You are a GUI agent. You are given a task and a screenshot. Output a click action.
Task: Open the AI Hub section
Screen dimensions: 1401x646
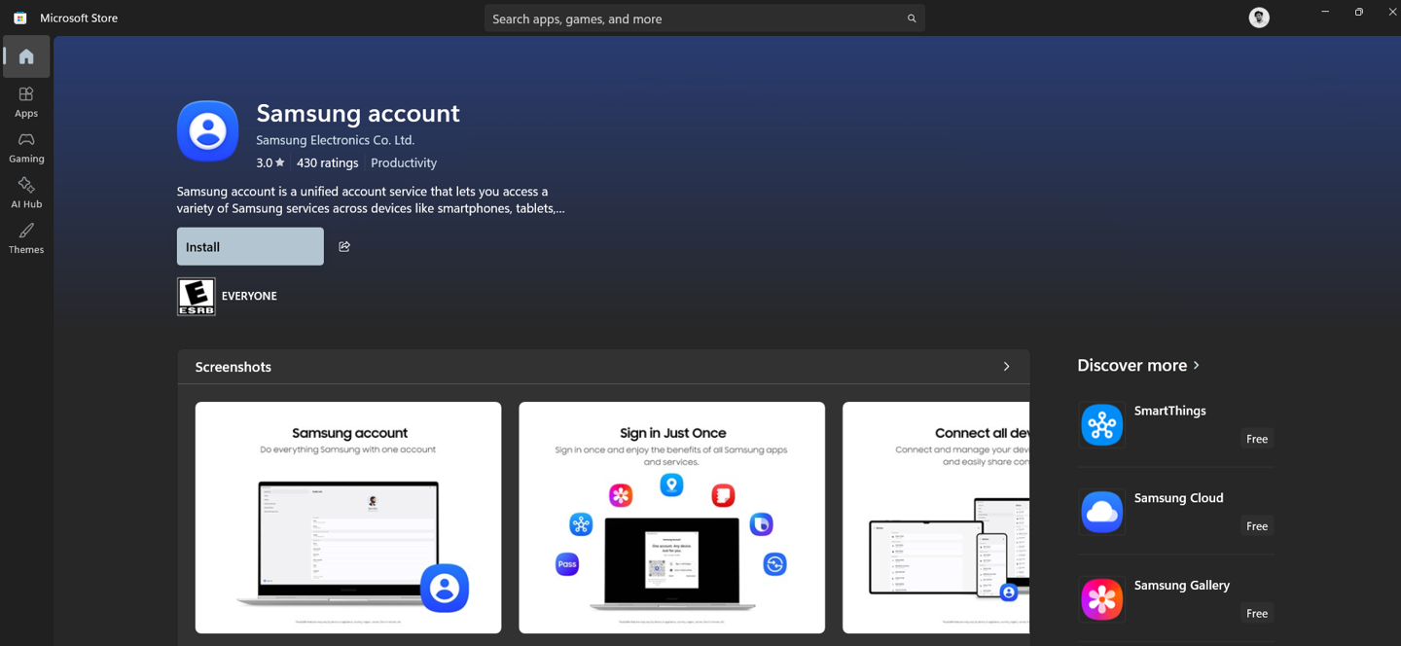tap(26, 193)
